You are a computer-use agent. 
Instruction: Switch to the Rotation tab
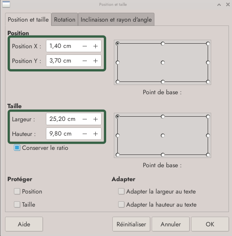[x=64, y=19]
